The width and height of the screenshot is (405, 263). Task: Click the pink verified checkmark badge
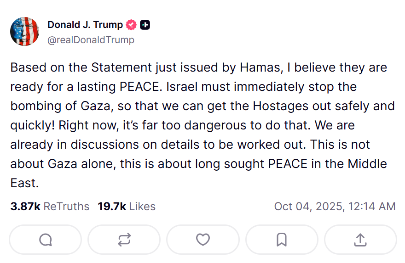[132, 25]
